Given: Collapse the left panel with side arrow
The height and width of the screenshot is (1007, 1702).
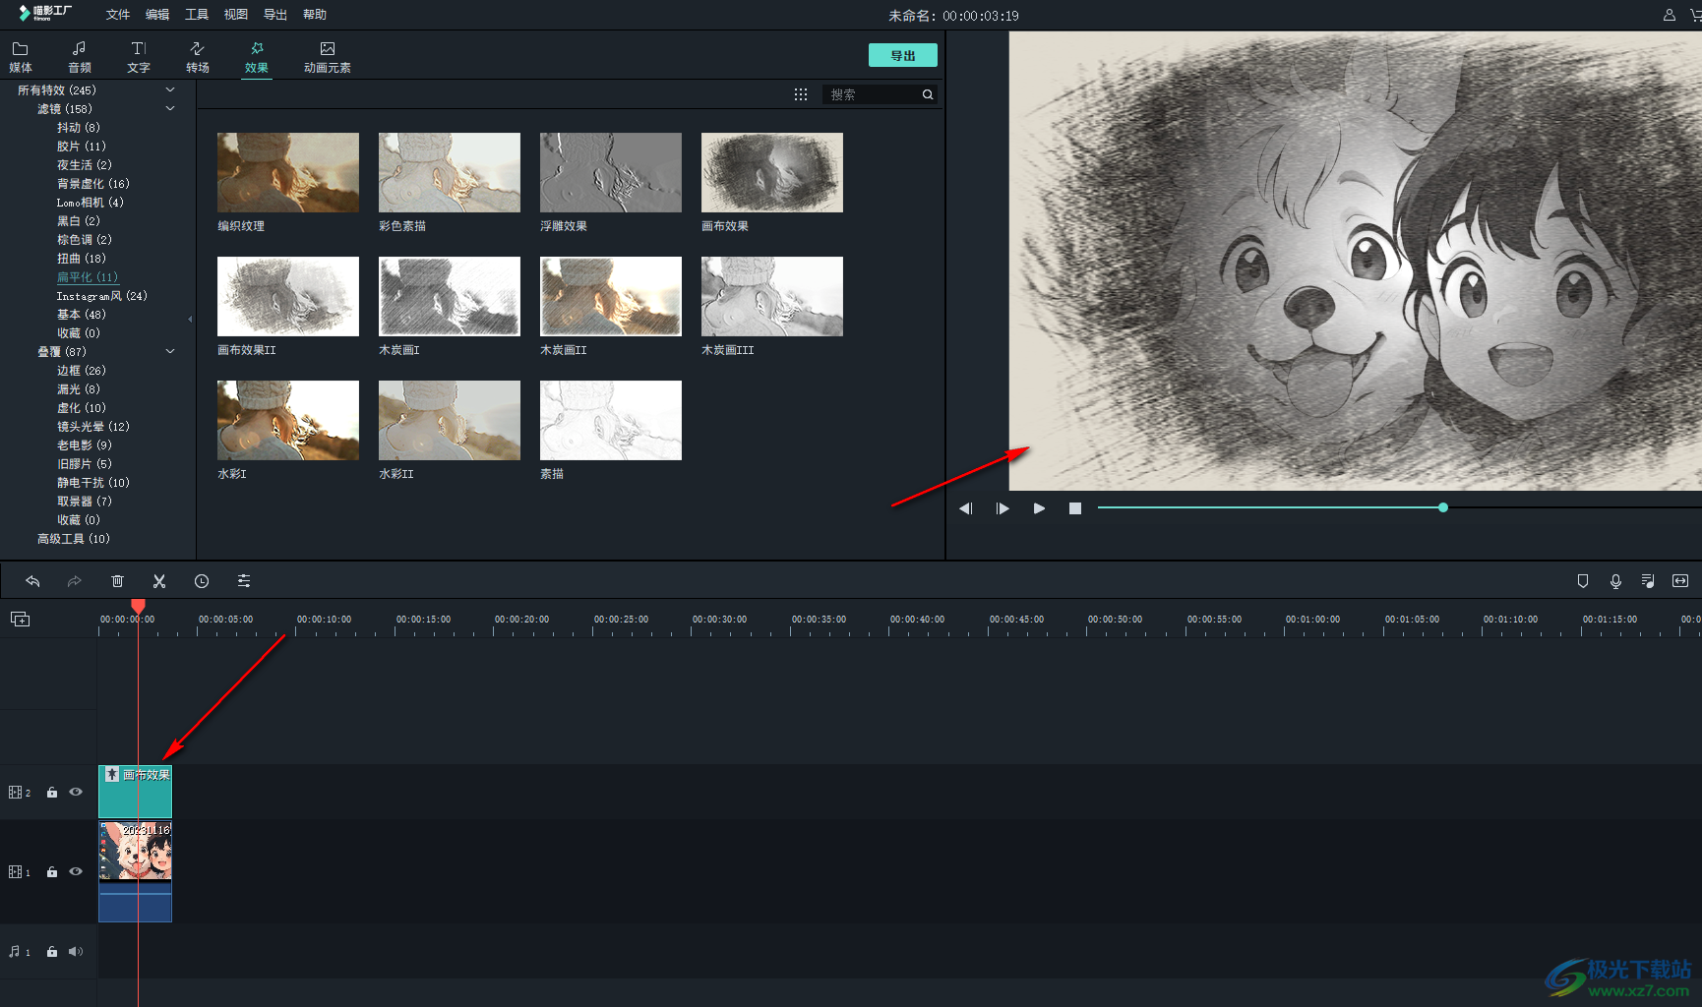Looking at the screenshot, I should 190,319.
